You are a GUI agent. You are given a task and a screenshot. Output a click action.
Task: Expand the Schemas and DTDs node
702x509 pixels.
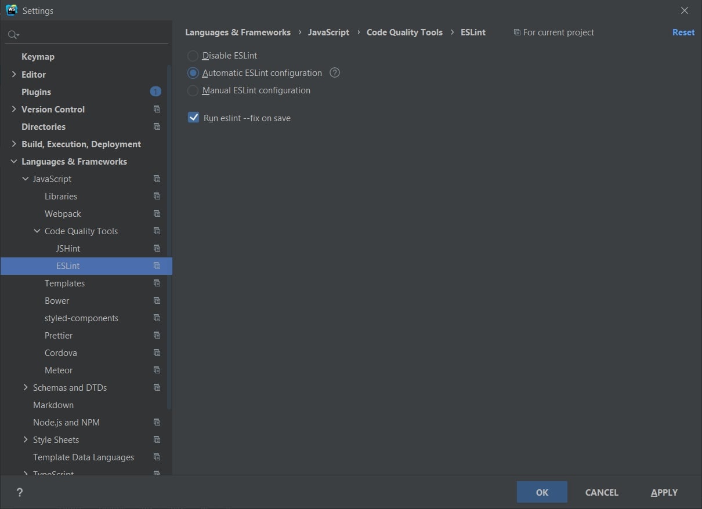click(x=26, y=387)
